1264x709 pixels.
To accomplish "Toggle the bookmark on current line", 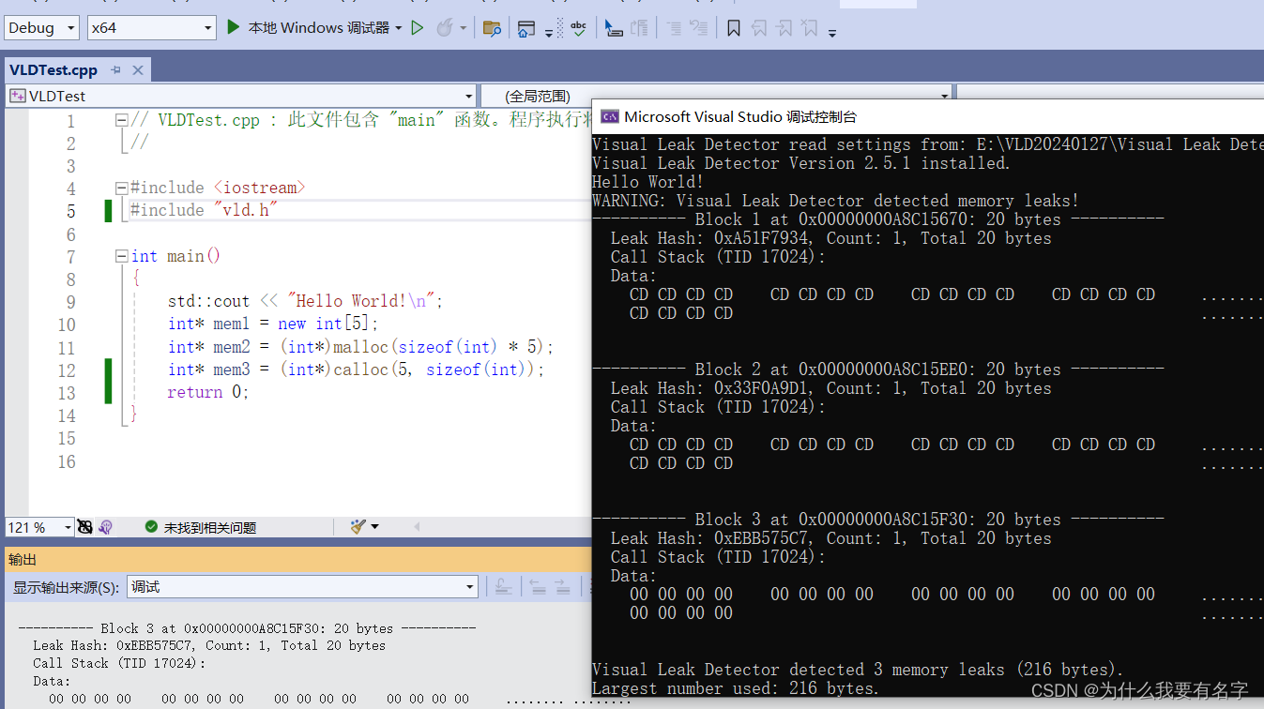I will pos(734,28).
